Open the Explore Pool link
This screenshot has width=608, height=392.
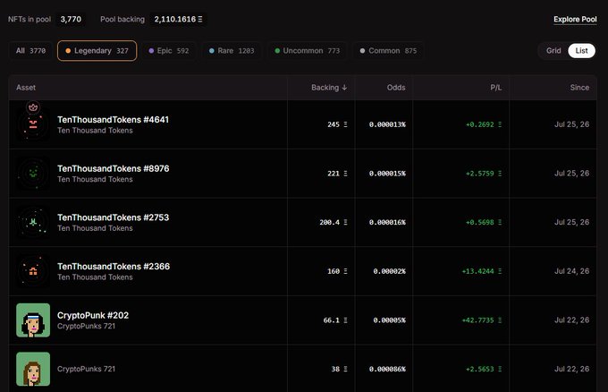point(575,19)
